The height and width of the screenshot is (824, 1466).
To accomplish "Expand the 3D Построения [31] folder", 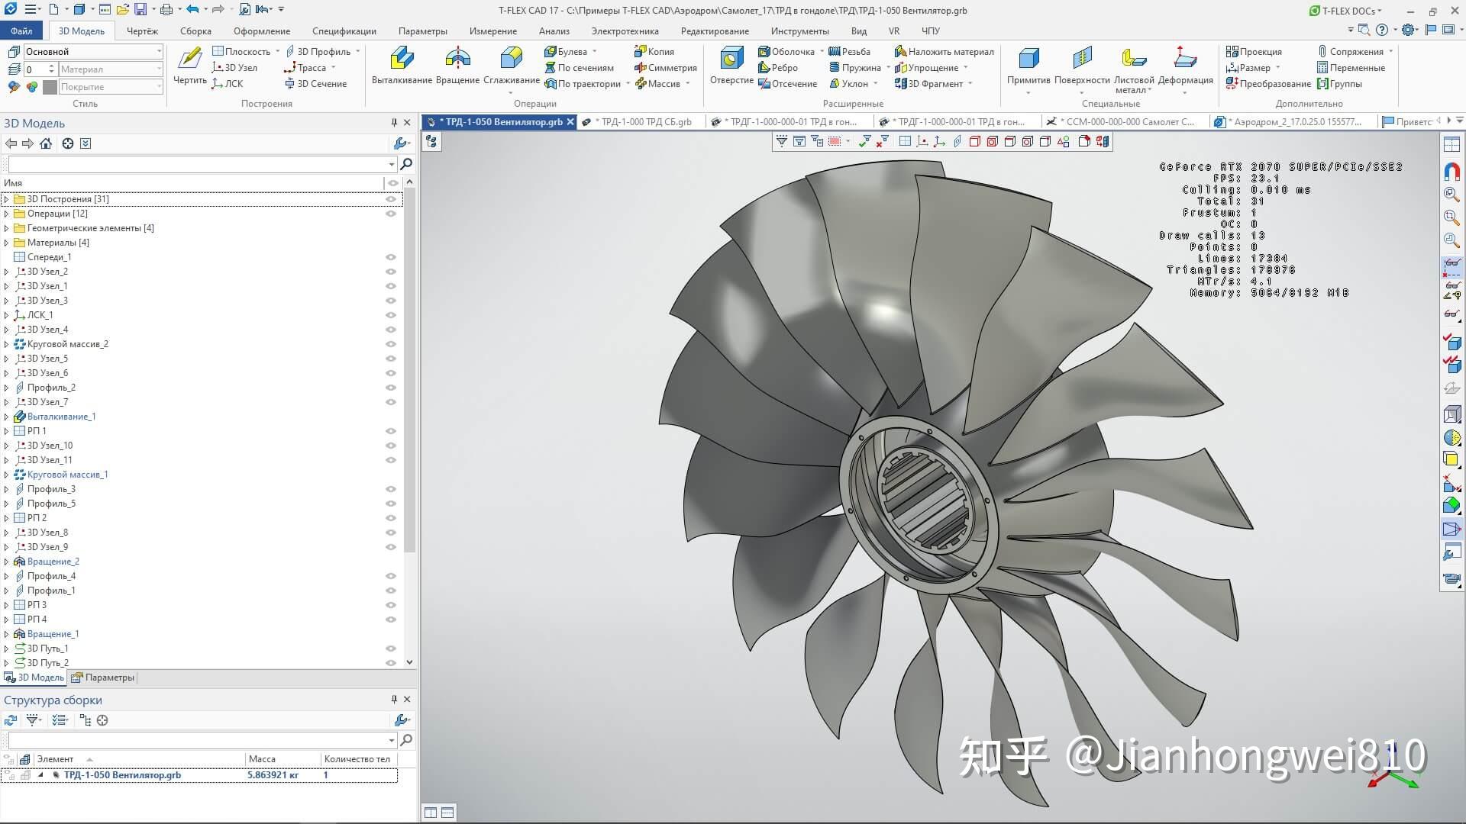I will point(7,199).
